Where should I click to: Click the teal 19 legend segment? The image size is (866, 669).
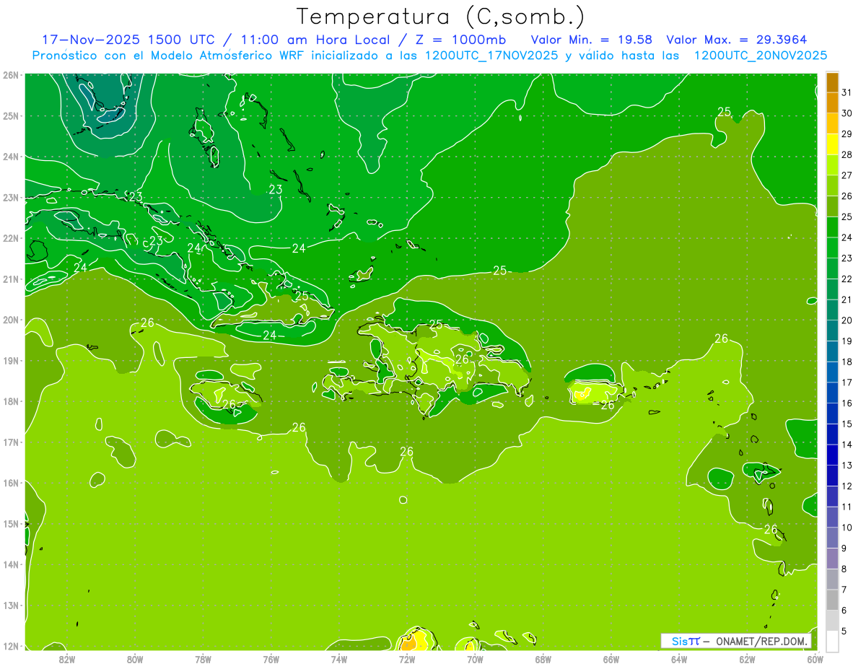click(x=832, y=331)
